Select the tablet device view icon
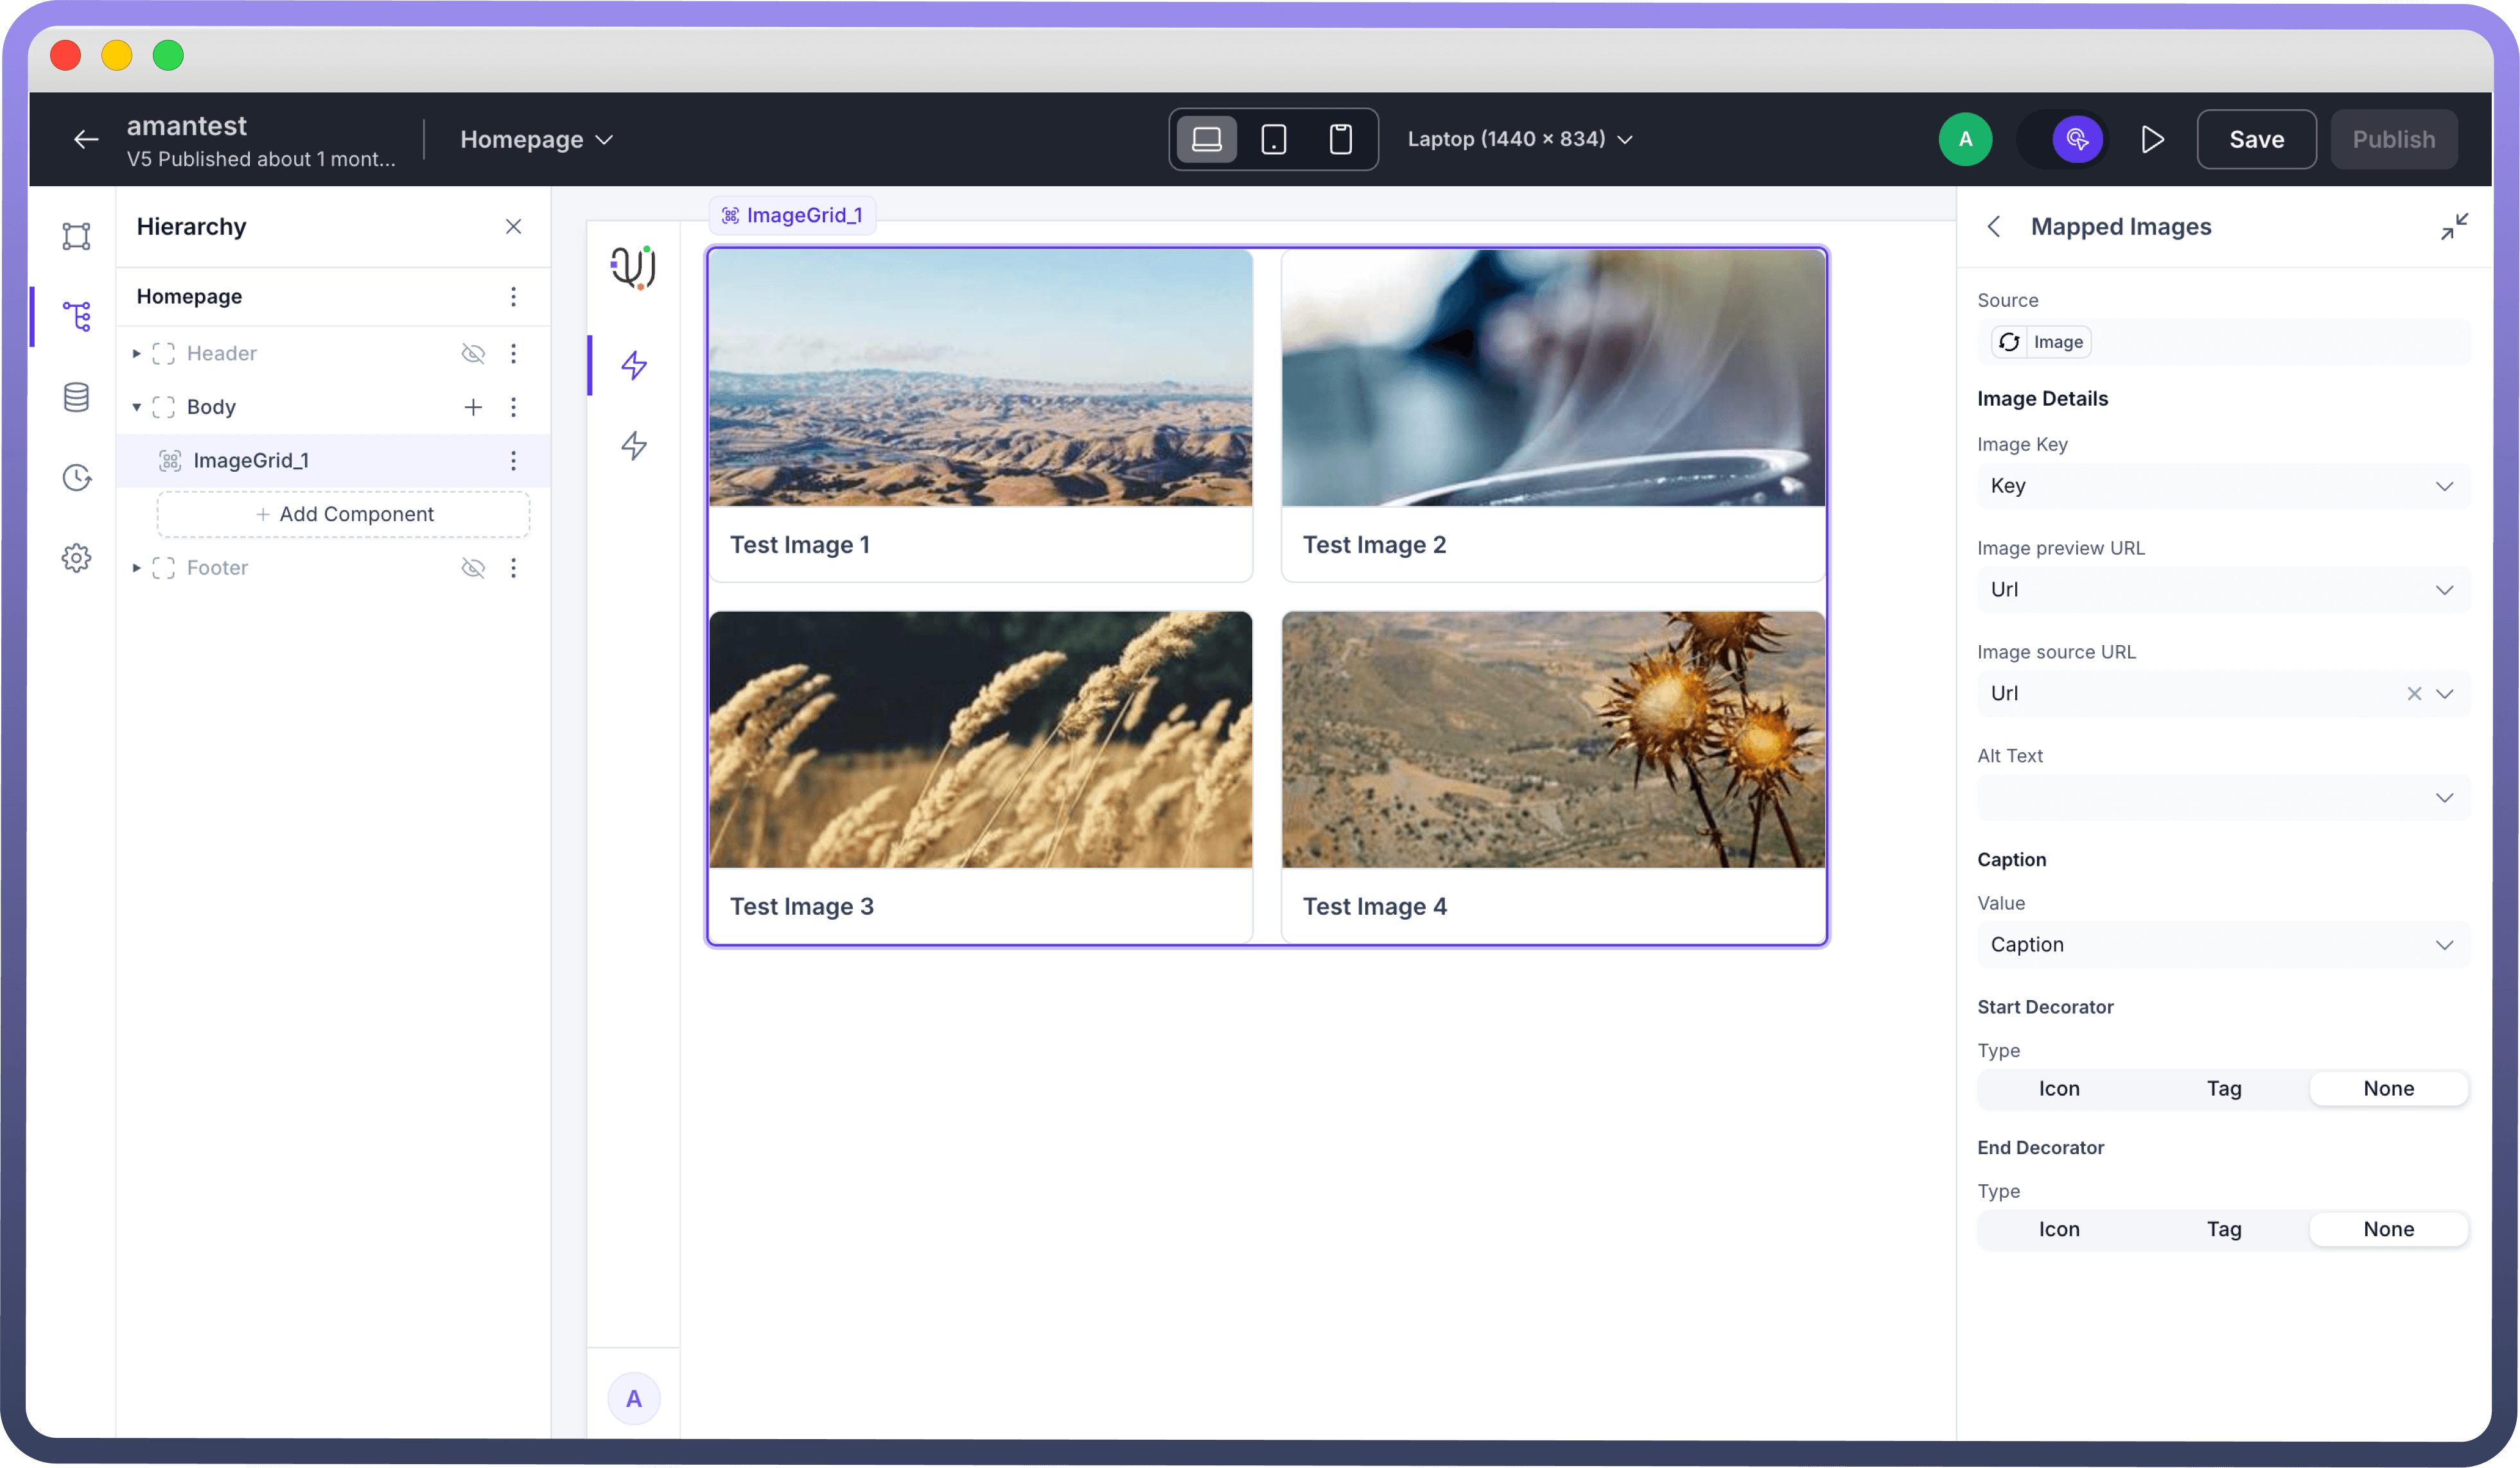2520x1468 pixels. click(x=1273, y=140)
